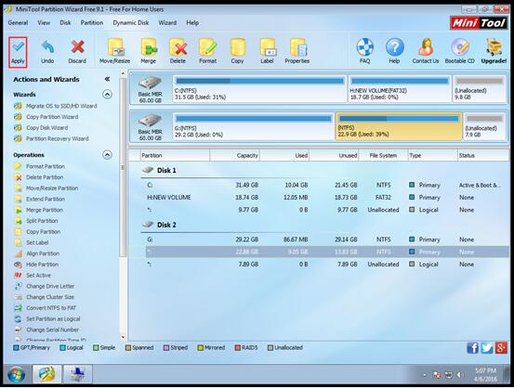Open the Partition menu
This screenshot has width=514, height=389.
92,23
